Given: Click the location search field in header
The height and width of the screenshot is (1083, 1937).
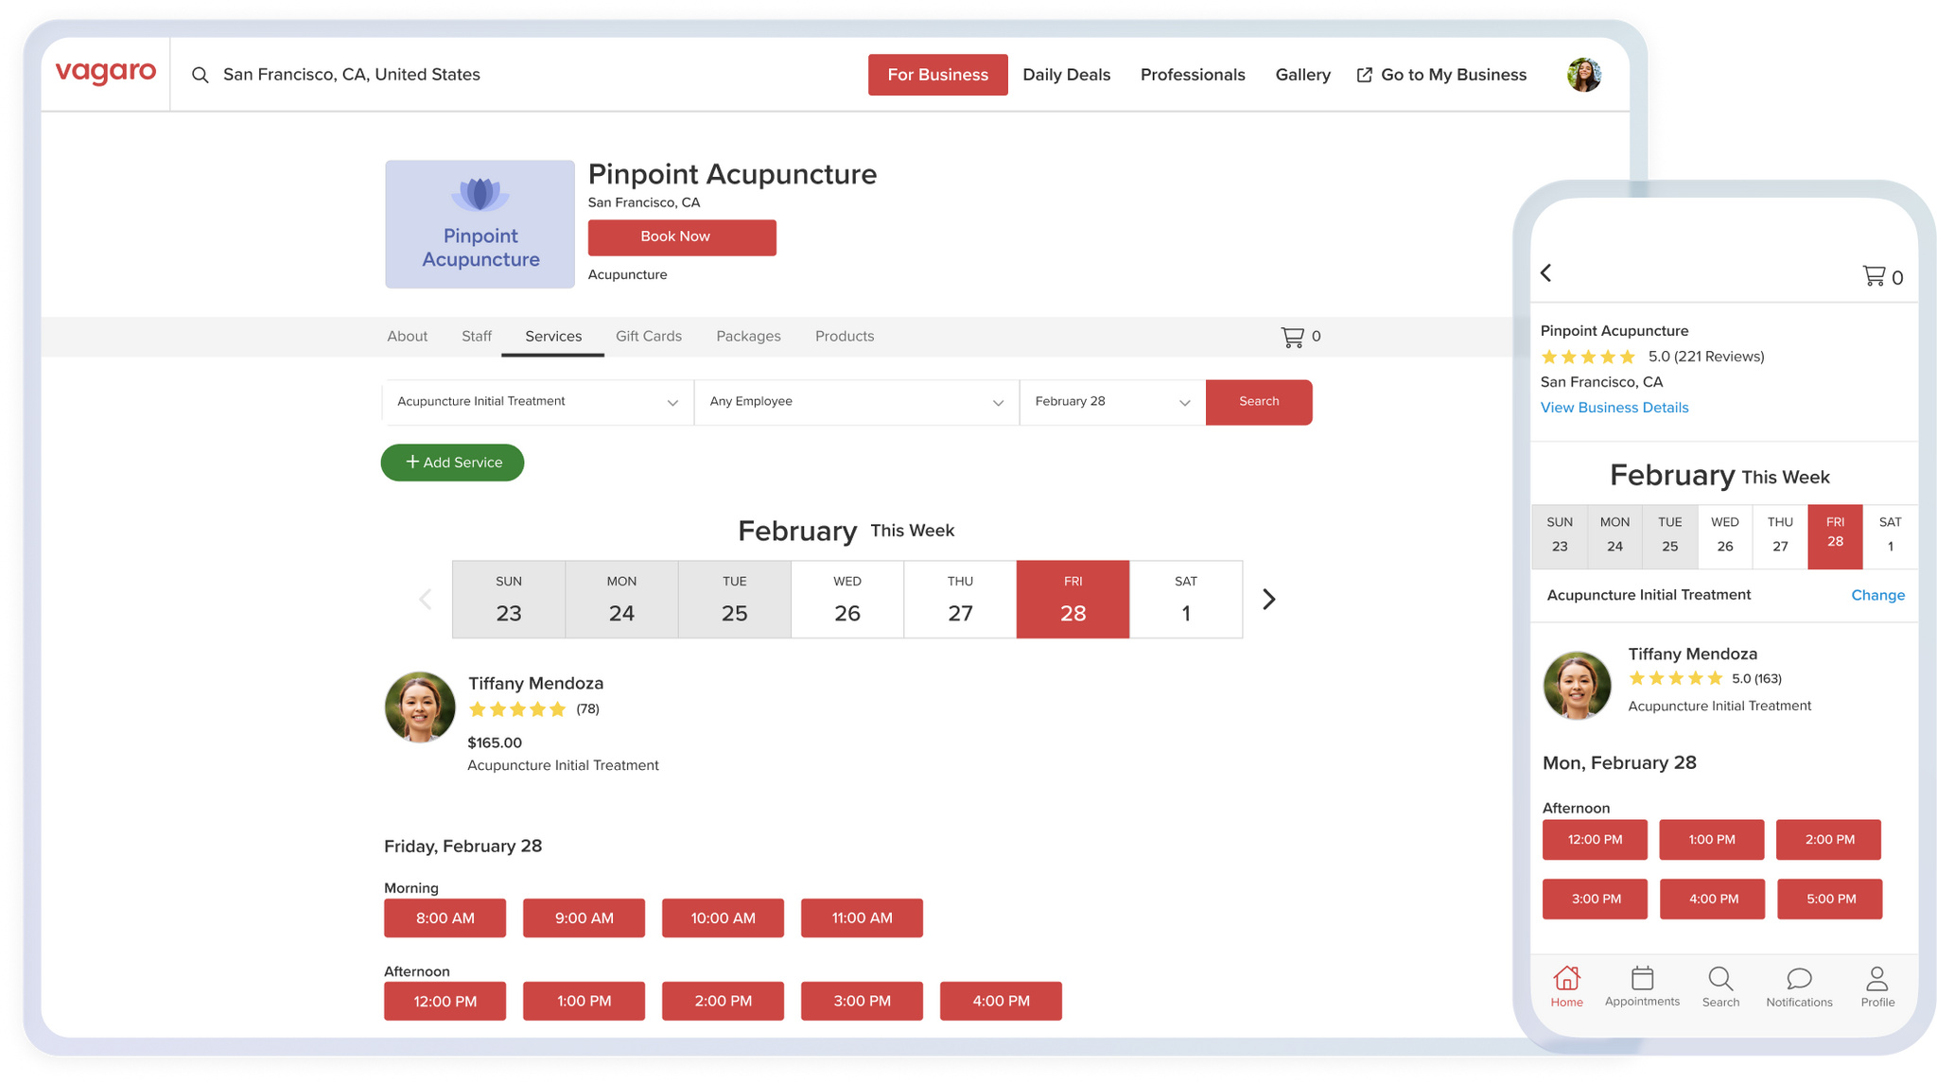Looking at the screenshot, I should [352, 75].
